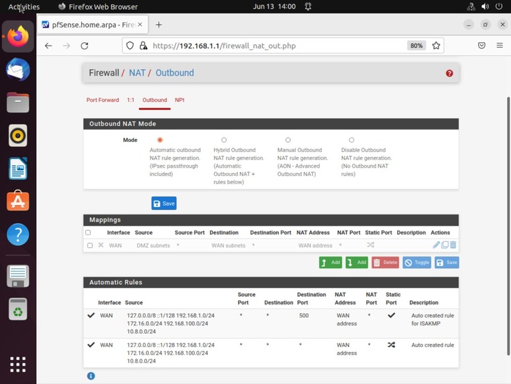Screen dimensions: 511x384
Task: Add mapping to top with up-arrow Add
Action: 331,263
